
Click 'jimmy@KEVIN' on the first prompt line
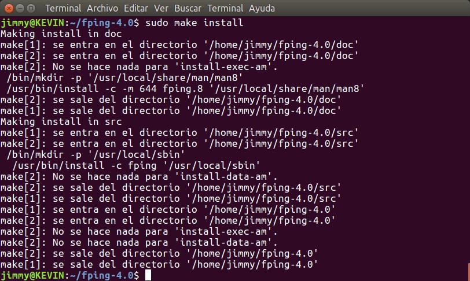click(x=27, y=23)
